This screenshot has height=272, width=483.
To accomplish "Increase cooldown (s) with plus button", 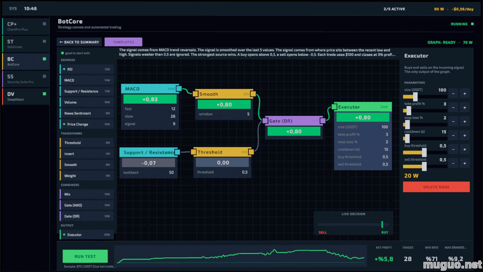I will (x=465, y=135).
